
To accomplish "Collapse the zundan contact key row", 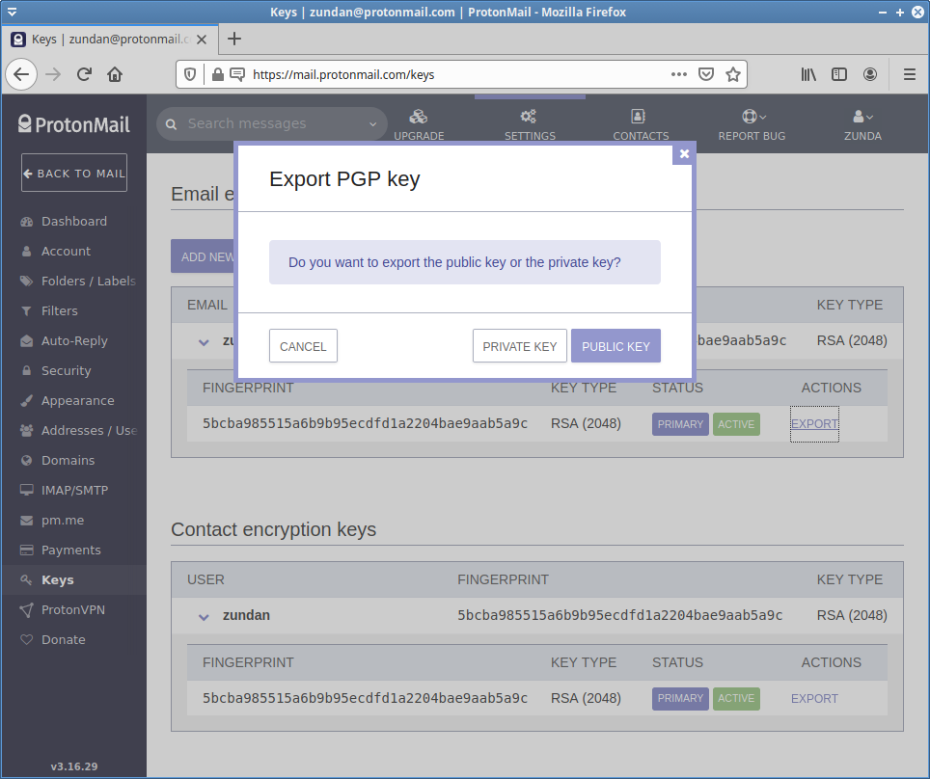I will pyautogui.click(x=204, y=617).
